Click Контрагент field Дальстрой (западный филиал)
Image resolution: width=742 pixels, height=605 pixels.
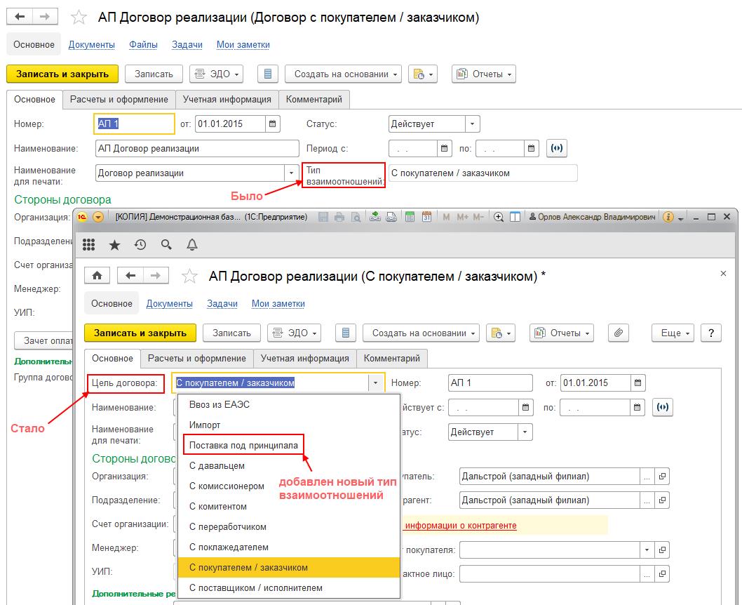click(549, 500)
